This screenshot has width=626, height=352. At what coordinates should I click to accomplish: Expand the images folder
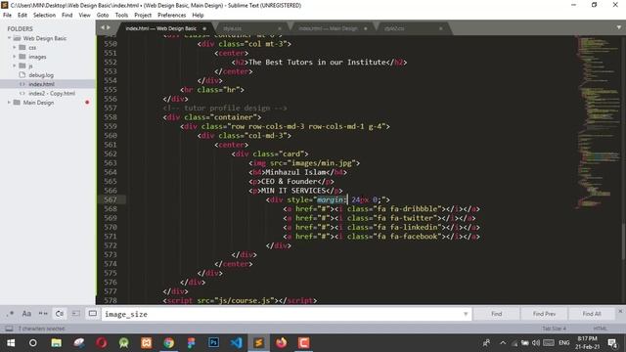(15, 57)
